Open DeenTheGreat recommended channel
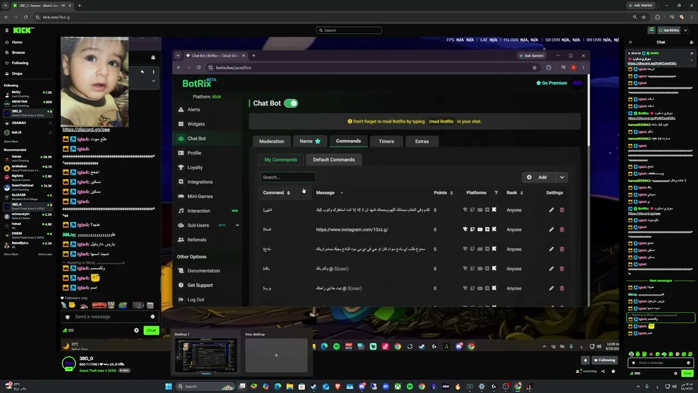698x393 pixels. coord(28,186)
